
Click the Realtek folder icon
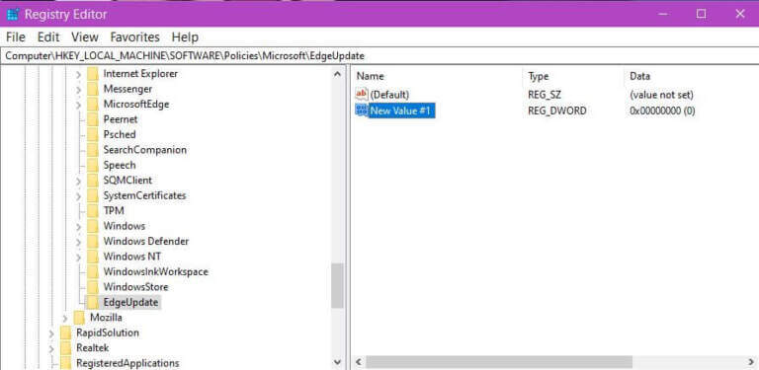(x=65, y=347)
